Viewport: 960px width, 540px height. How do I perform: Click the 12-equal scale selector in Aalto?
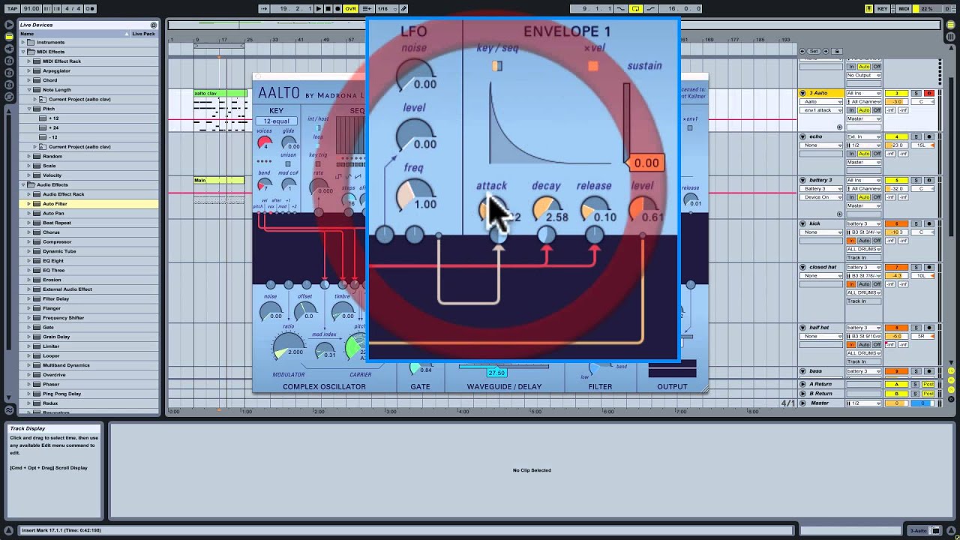pyautogui.click(x=276, y=121)
